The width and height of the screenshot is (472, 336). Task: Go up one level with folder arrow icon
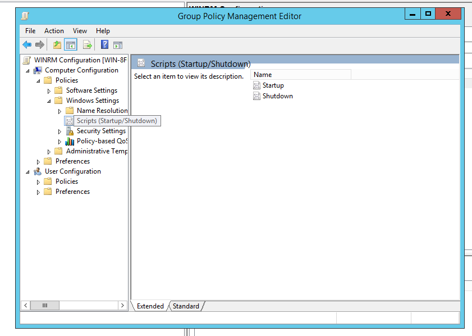point(57,45)
